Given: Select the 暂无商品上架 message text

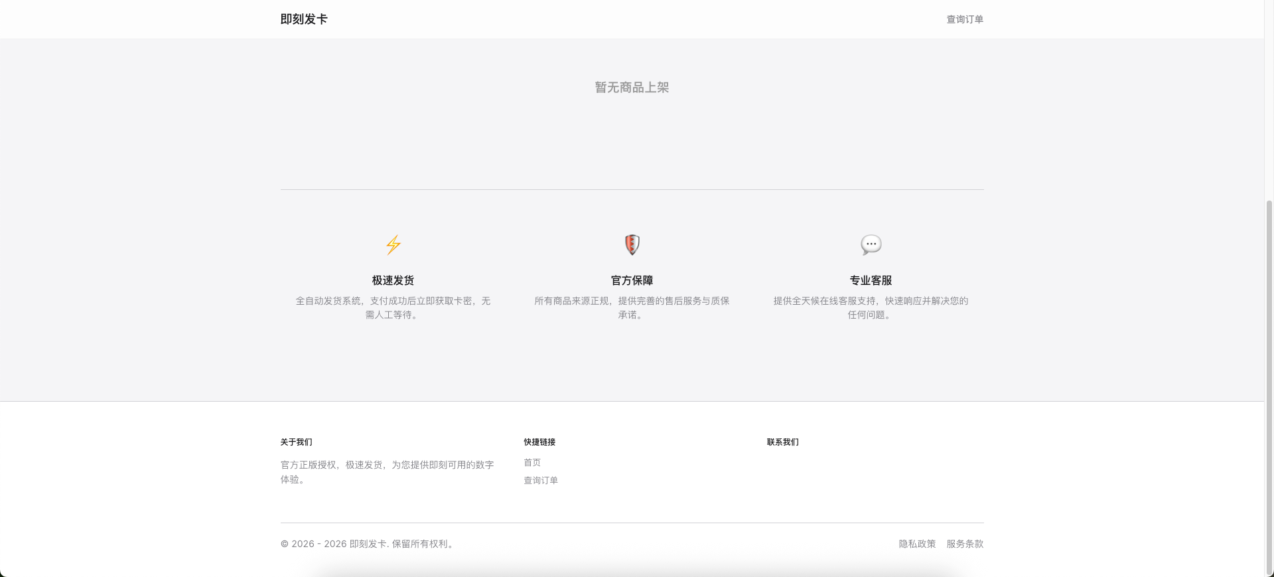Looking at the screenshot, I should (x=632, y=88).
